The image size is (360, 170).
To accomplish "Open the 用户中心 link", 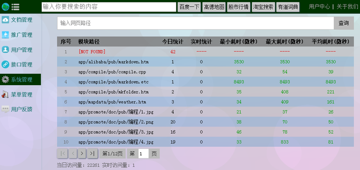I will tap(319, 7).
